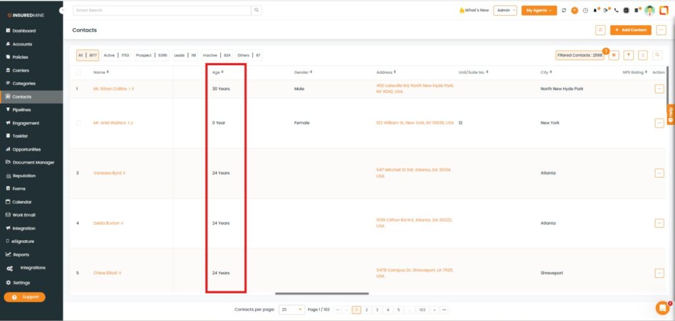Tick the select-all checkbox in table header
Screen dimensions: 675x321
(79, 72)
